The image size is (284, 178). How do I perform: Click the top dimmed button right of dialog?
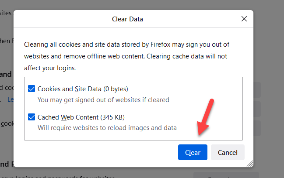(x=257, y=90)
